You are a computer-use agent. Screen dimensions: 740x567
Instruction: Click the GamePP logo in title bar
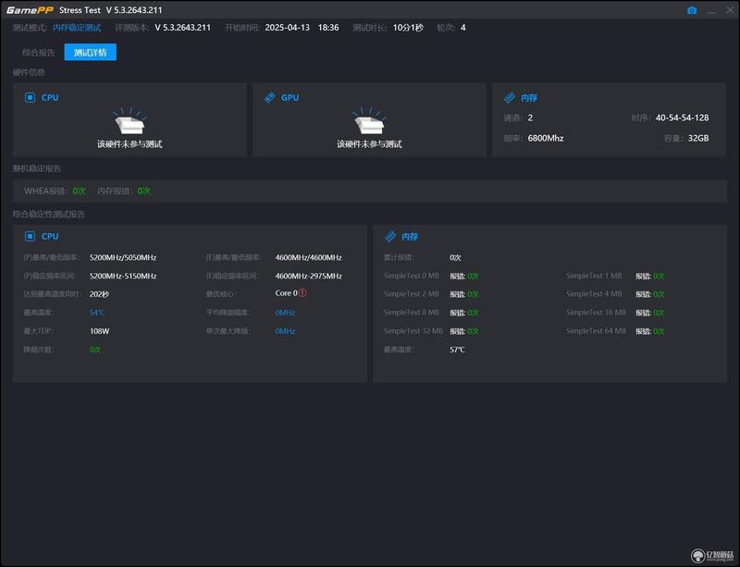(x=30, y=10)
